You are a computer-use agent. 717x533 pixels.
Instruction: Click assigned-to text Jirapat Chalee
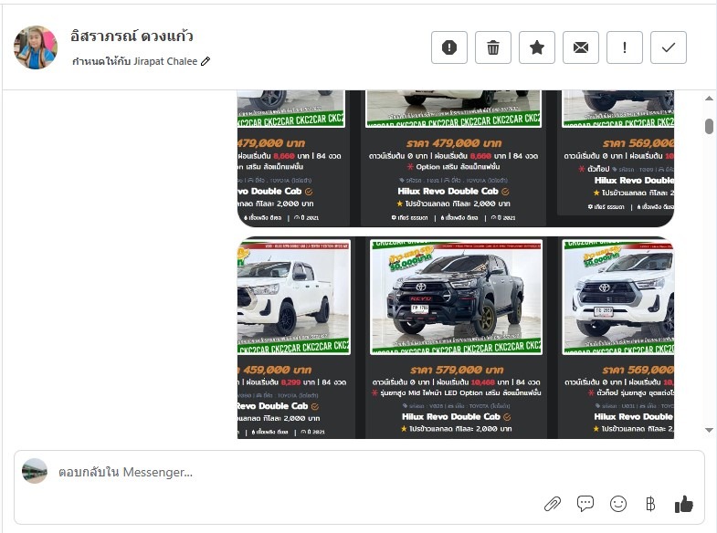click(165, 61)
